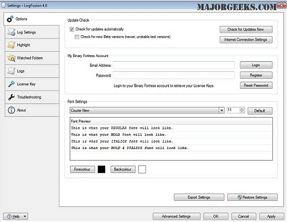Confirm with the OK button
287x222 pixels.
[216, 216]
